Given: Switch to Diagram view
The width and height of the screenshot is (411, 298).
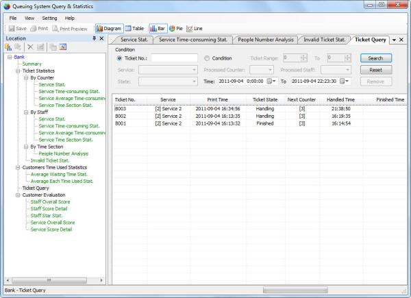Looking at the screenshot, I should coord(109,29).
